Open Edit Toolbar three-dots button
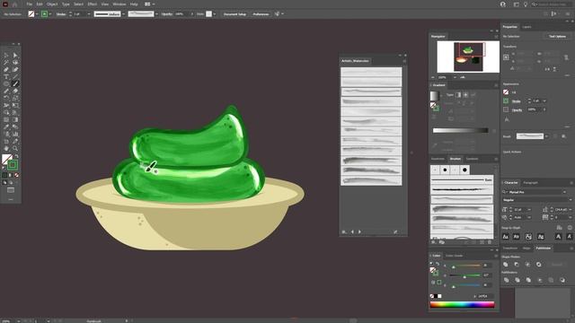The height and width of the screenshot is (323, 575). [x=11, y=199]
